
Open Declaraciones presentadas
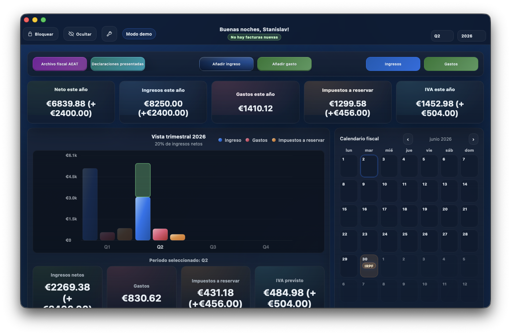[118, 64]
